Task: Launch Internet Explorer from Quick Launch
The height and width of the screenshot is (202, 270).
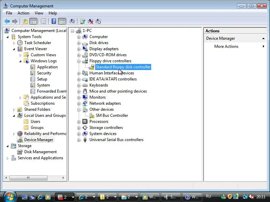Action: [x=40, y=197]
